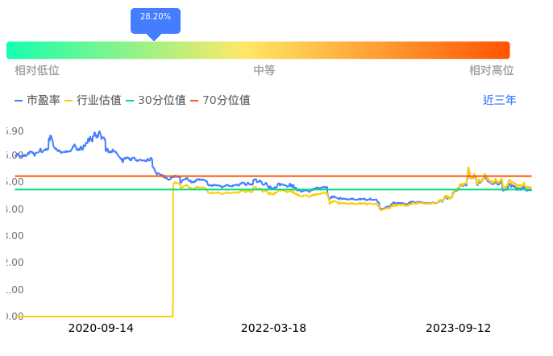The height and width of the screenshot is (356, 553).
Task: Toggle the 70分位值 legend text
Action: pyautogui.click(x=227, y=101)
